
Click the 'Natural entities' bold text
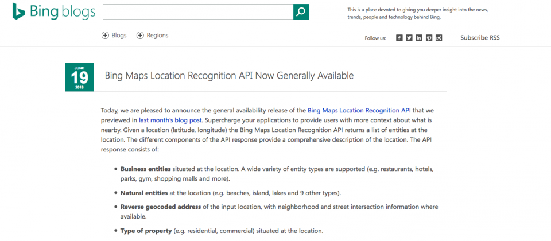pyautogui.click(x=144, y=193)
